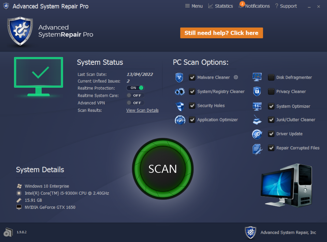Viewport: 327px width, 242px height.
Task: Click the System Optimizer monitor icon
Action: pos(257,106)
